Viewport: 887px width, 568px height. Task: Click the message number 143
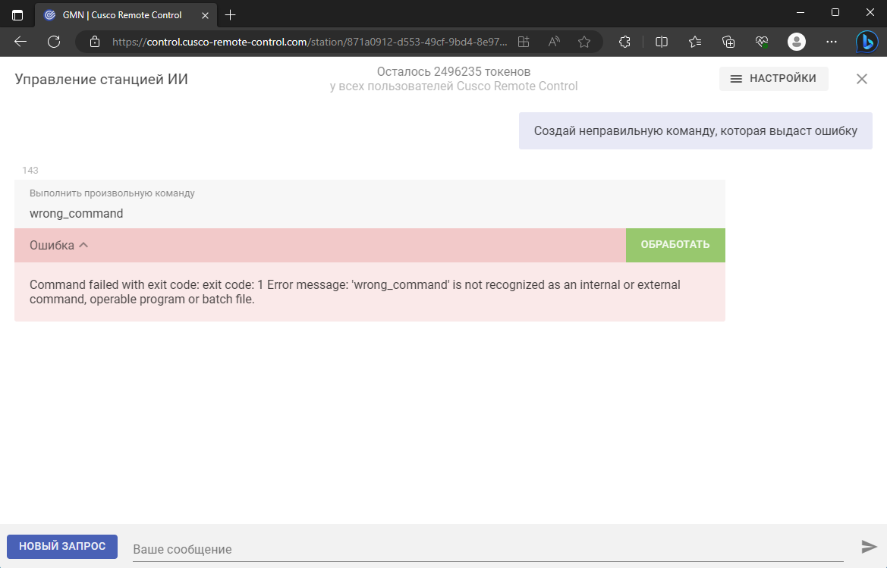pyautogui.click(x=30, y=170)
